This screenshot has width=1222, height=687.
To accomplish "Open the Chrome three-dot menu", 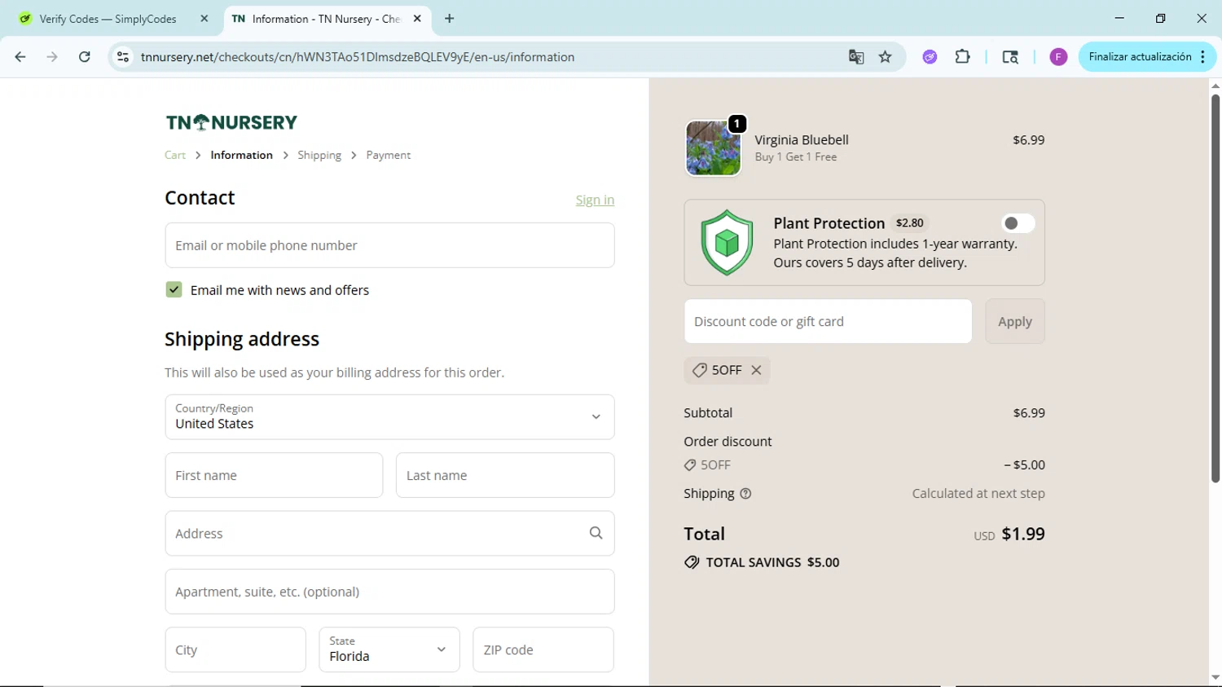I will [1203, 57].
